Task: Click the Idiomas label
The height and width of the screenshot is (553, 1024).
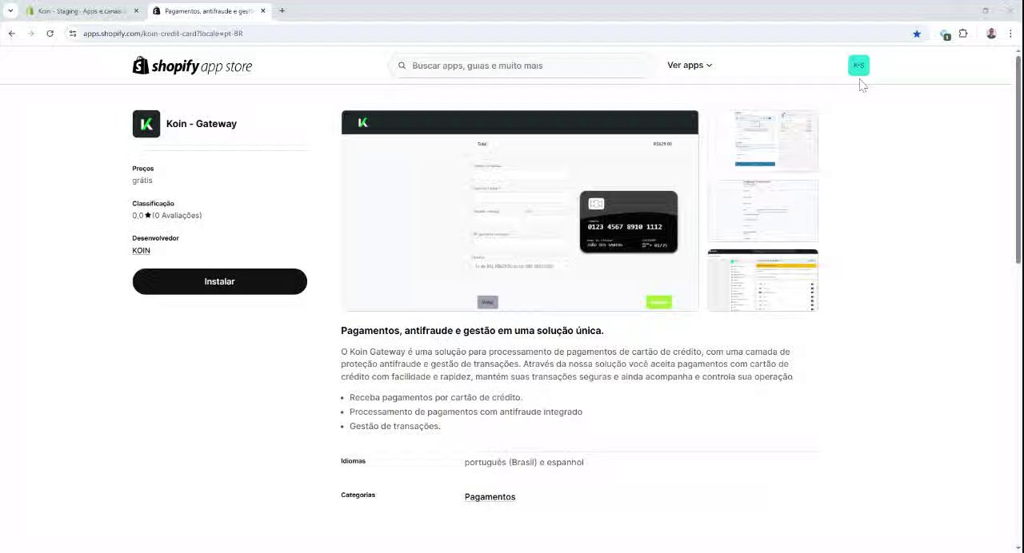Action: pyautogui.click(x=353, y=461)
